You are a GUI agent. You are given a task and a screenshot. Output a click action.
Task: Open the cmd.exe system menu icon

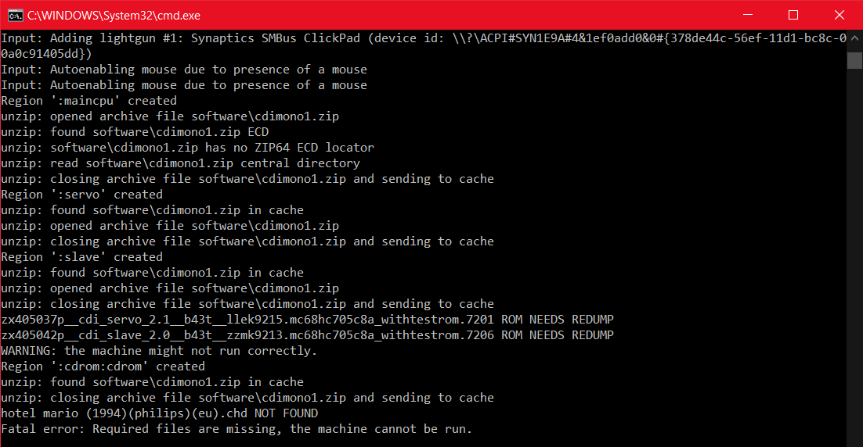pos(15,16)
